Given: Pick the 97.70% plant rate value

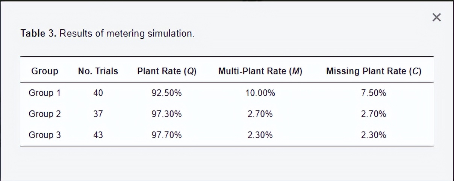Looking at the screenshot, I should [166, 135].
